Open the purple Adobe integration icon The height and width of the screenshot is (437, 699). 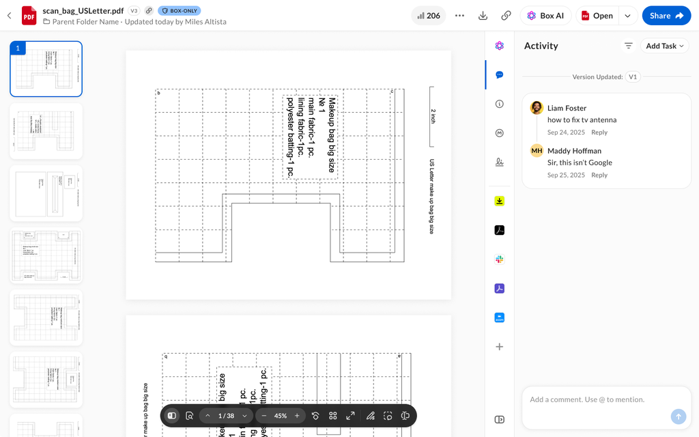pos(499,289)
